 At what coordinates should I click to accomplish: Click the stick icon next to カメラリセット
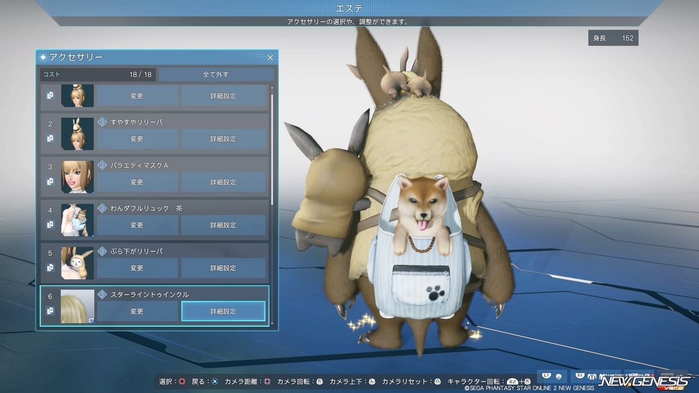tap(437, 382)
